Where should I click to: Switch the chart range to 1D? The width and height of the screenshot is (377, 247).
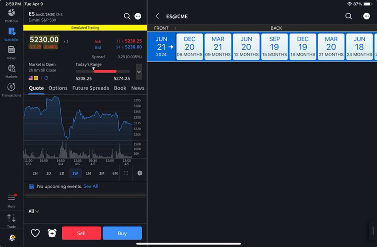[x=48, y=173]
